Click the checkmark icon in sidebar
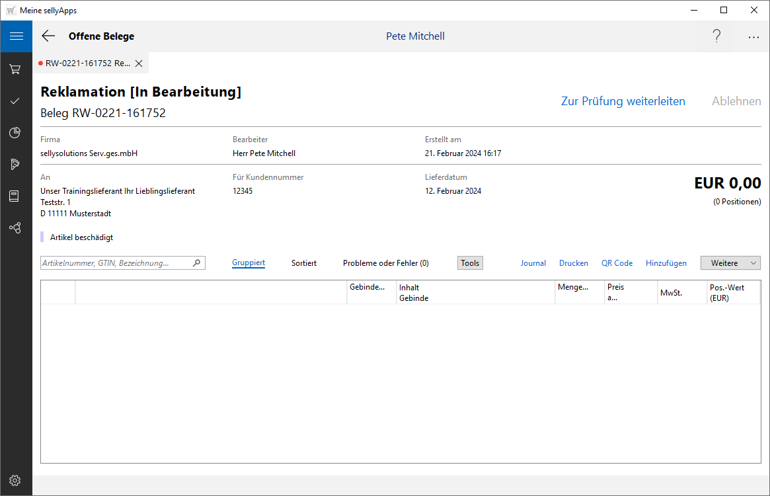Image resolution: width=770 pixels, height=496 pixels. tap(15, 101)
